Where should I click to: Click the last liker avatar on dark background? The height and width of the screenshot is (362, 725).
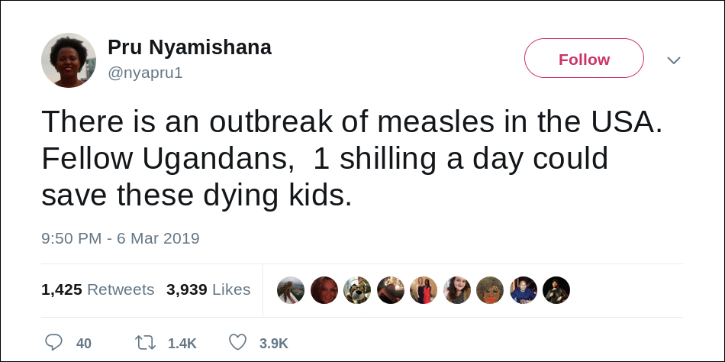[x=556, y=290]
